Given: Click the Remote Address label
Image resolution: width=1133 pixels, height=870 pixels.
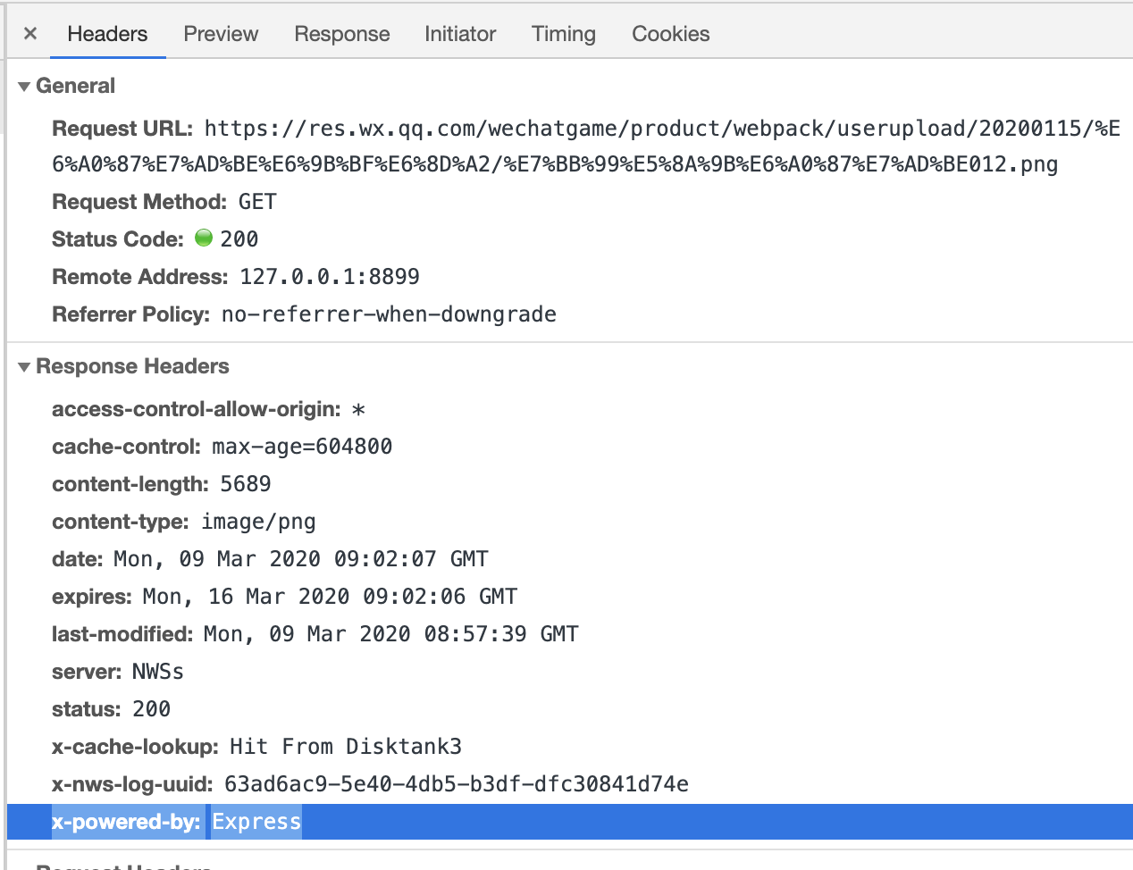Looking at the screenshot, I should pos(140,277).
